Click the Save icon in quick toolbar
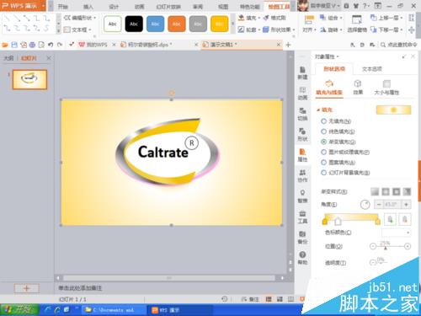 click(x=14, y=45)
